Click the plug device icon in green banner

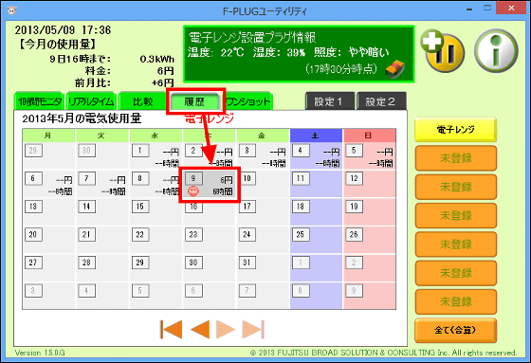[x=394, y=69]
